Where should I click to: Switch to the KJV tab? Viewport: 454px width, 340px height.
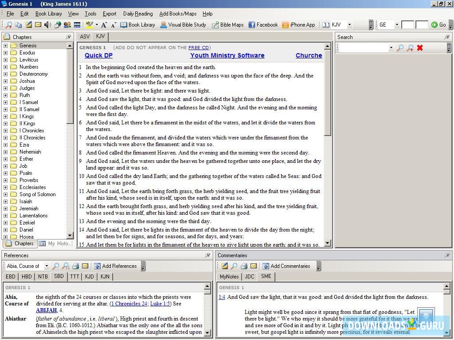(101, 36)
